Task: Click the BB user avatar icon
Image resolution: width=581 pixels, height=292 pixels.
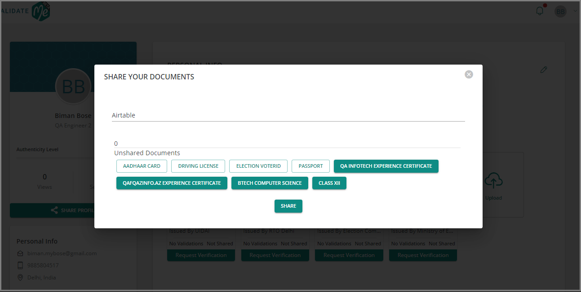Action: pyautogui.click(x=560, y=12)
